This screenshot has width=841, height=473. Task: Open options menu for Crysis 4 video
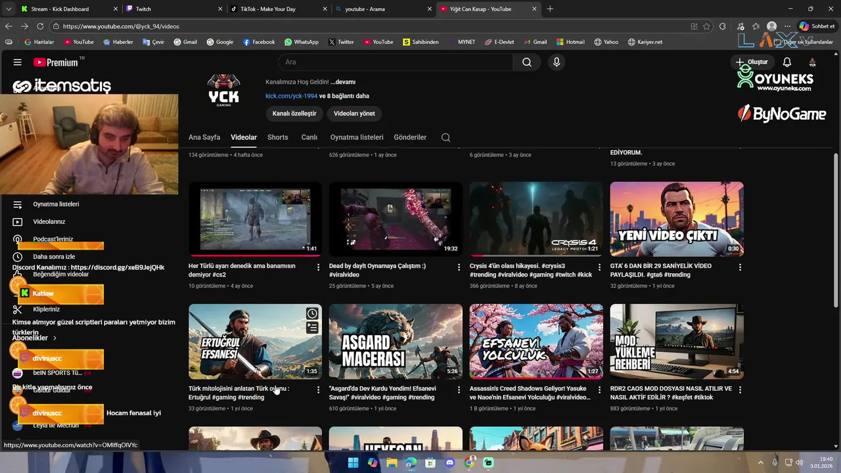tap(600, 267)
